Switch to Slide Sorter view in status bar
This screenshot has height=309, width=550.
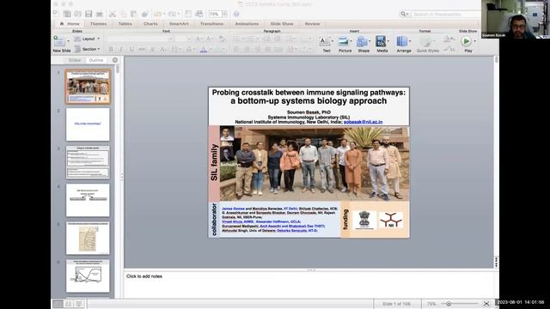point(69,304)
